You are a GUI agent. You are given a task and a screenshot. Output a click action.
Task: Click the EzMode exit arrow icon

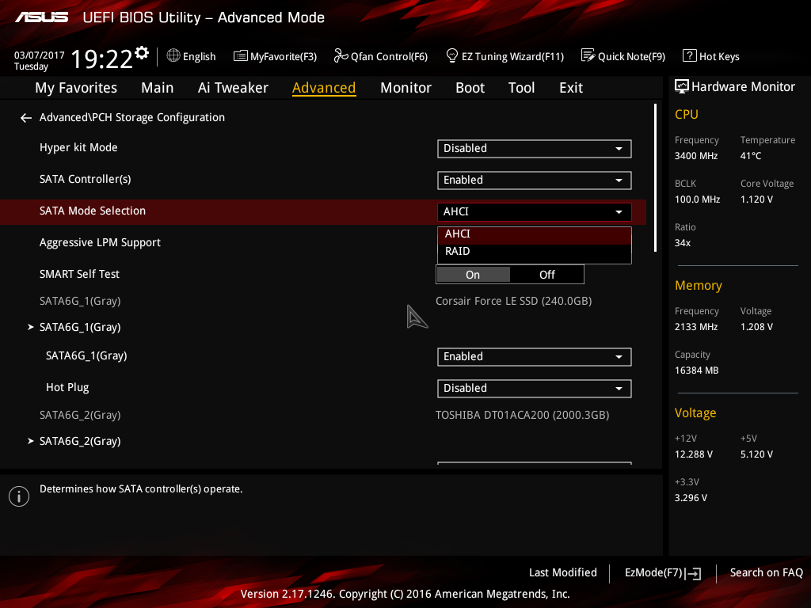[693, 573]
